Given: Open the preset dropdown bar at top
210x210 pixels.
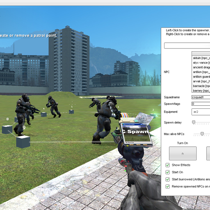Looking at the screenshot, I should point(187,46).
